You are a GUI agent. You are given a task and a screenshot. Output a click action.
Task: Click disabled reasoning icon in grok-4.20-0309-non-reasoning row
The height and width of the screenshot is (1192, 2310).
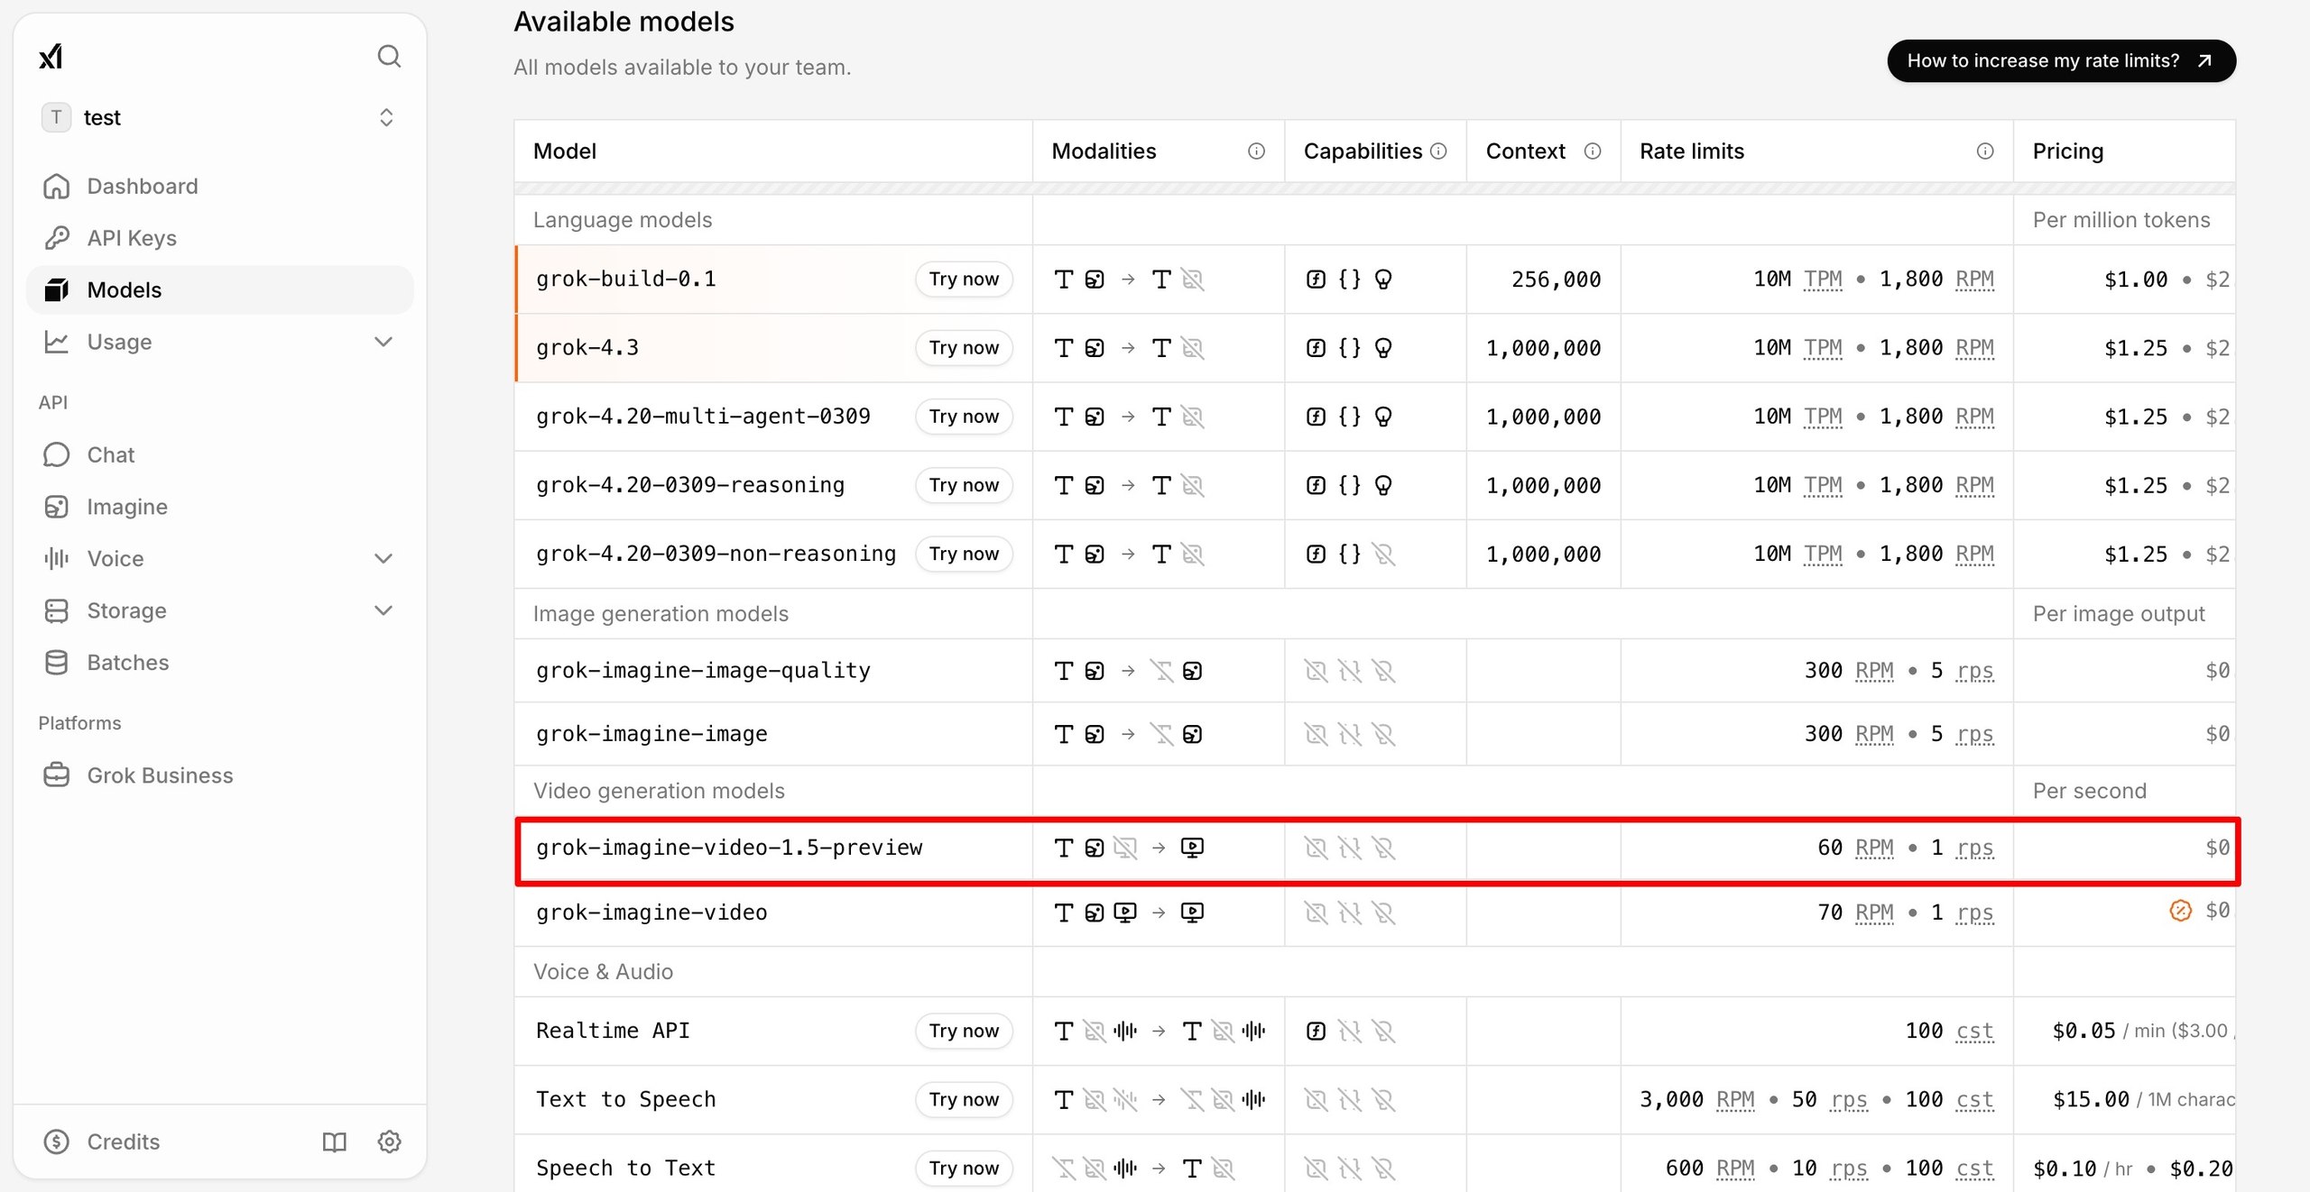(x=1383, y=554)
